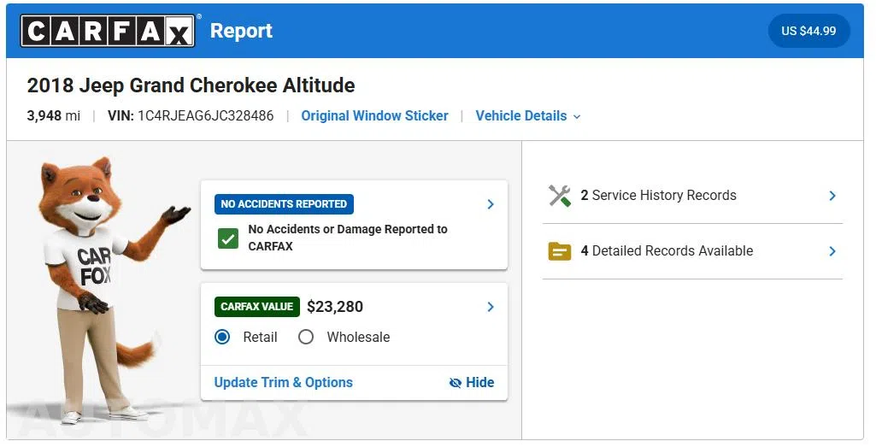
Task: Click 4 Detailed Records Available text
Action: (667, 251)
